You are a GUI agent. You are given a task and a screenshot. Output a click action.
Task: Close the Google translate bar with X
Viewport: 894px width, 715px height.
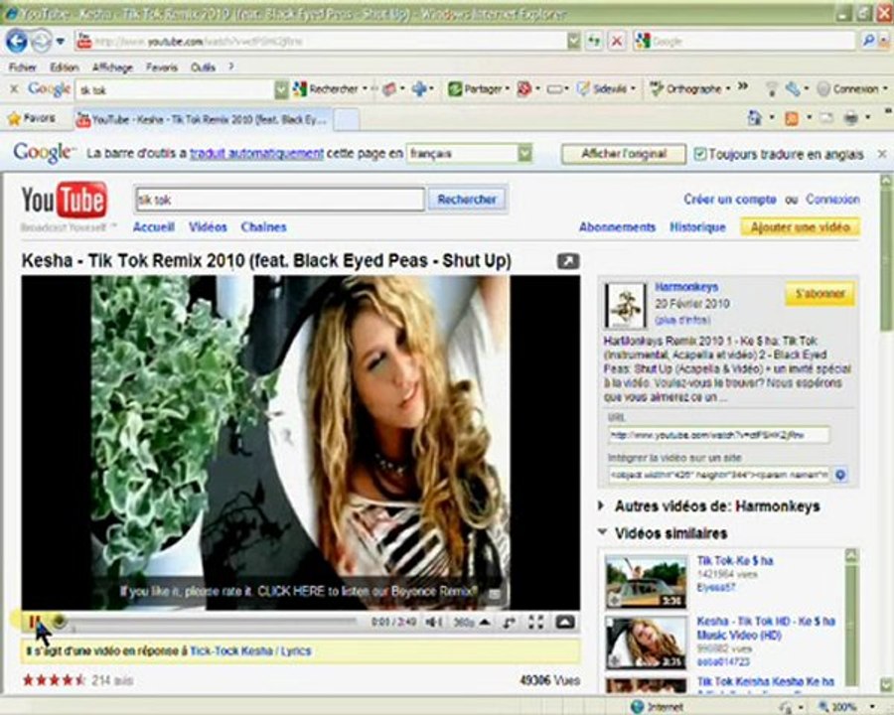pos(882,154)
